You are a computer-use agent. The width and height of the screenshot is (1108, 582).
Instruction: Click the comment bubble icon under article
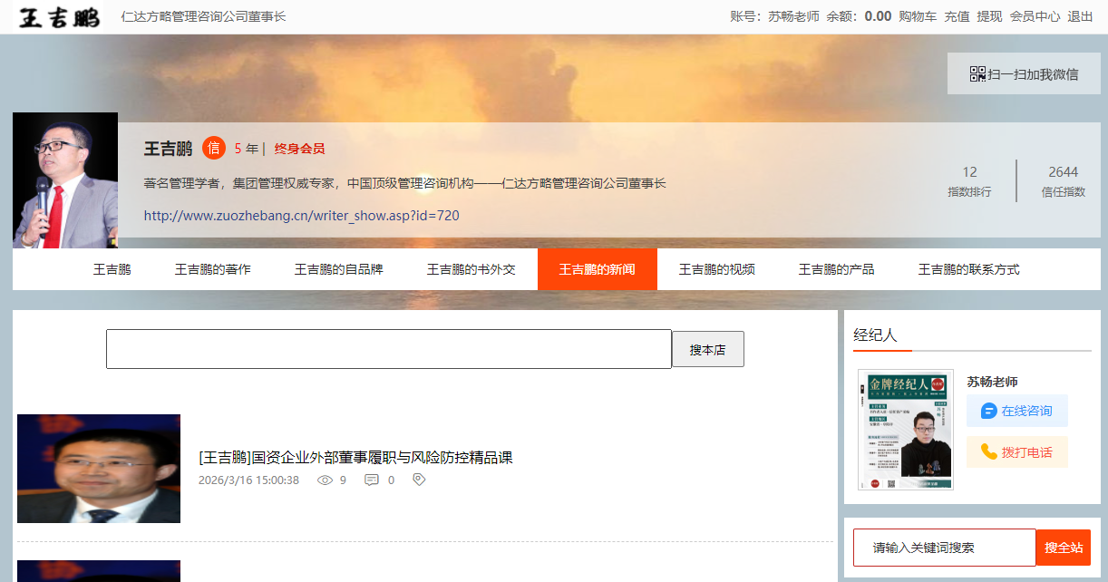(372, 480)
